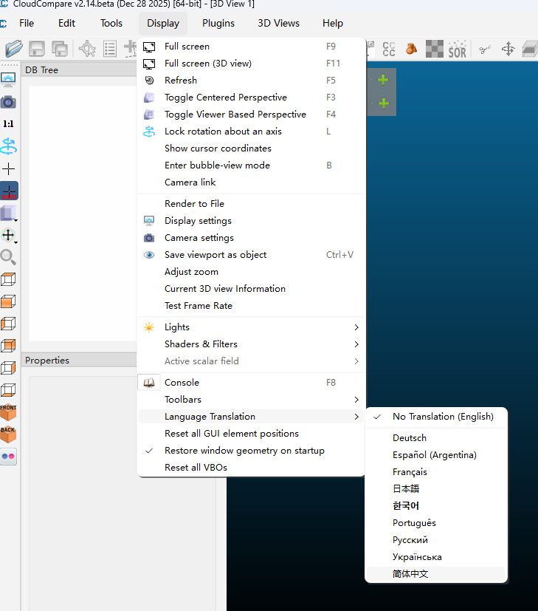Toggle Centered Perspective mode
538x611 pixels.
(x=251, y=98)
